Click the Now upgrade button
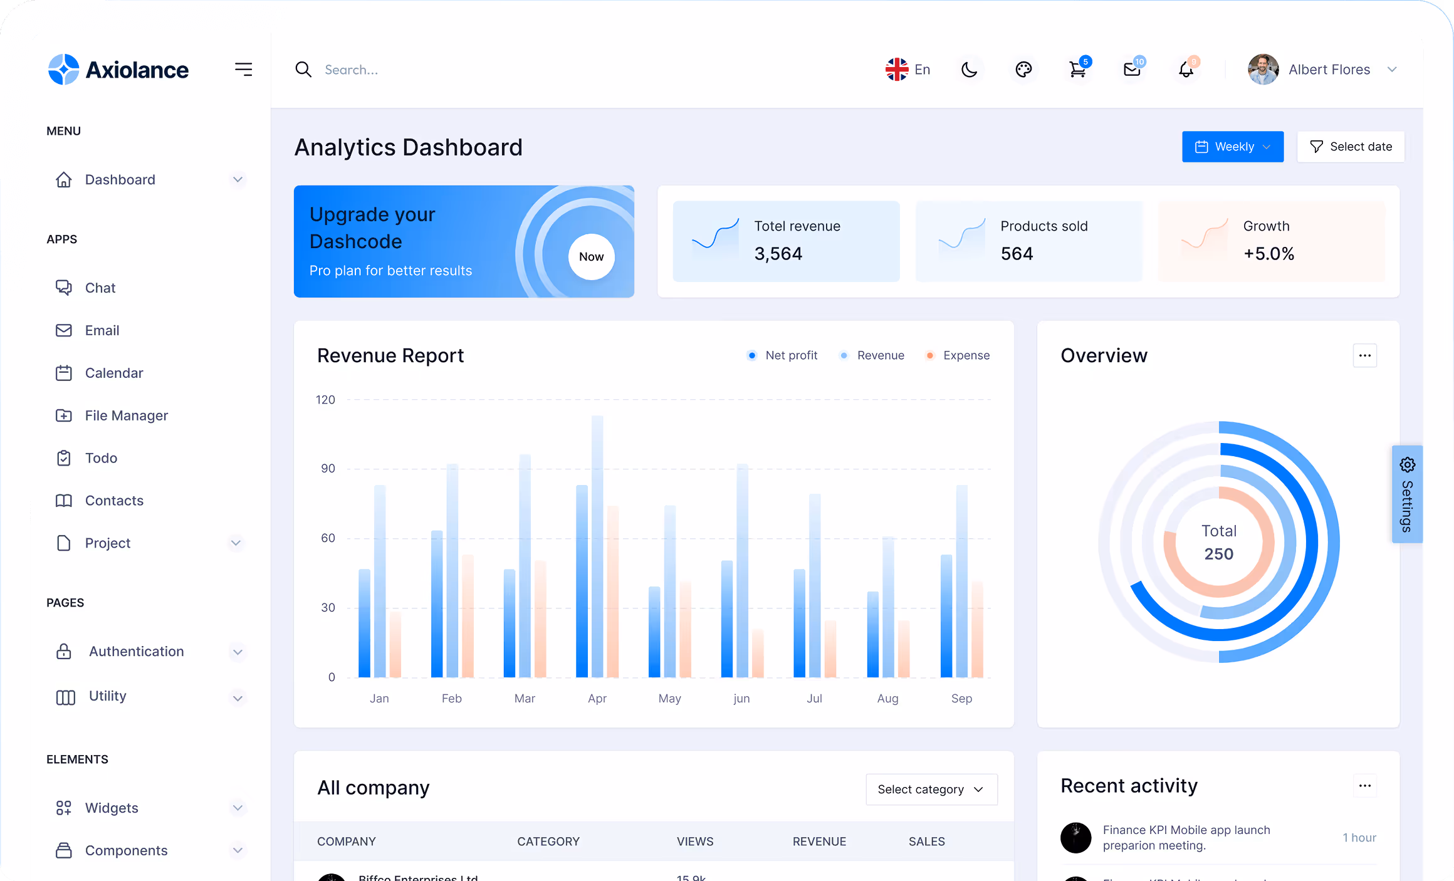The image size is (1454, 881). click(x=591, y=257)
